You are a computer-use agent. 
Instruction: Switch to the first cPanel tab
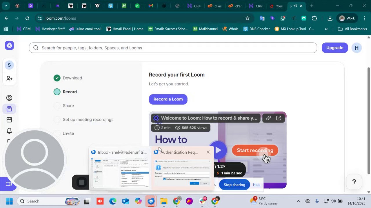click(214, 6)
